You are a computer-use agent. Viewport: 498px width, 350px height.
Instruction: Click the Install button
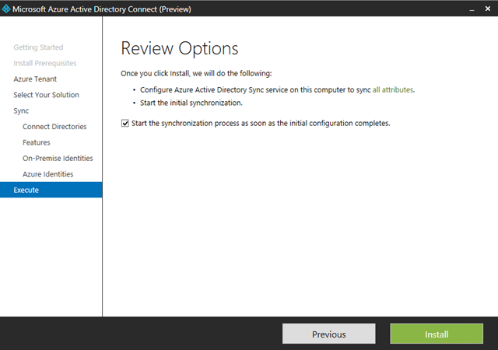click(x=437, y=334)
